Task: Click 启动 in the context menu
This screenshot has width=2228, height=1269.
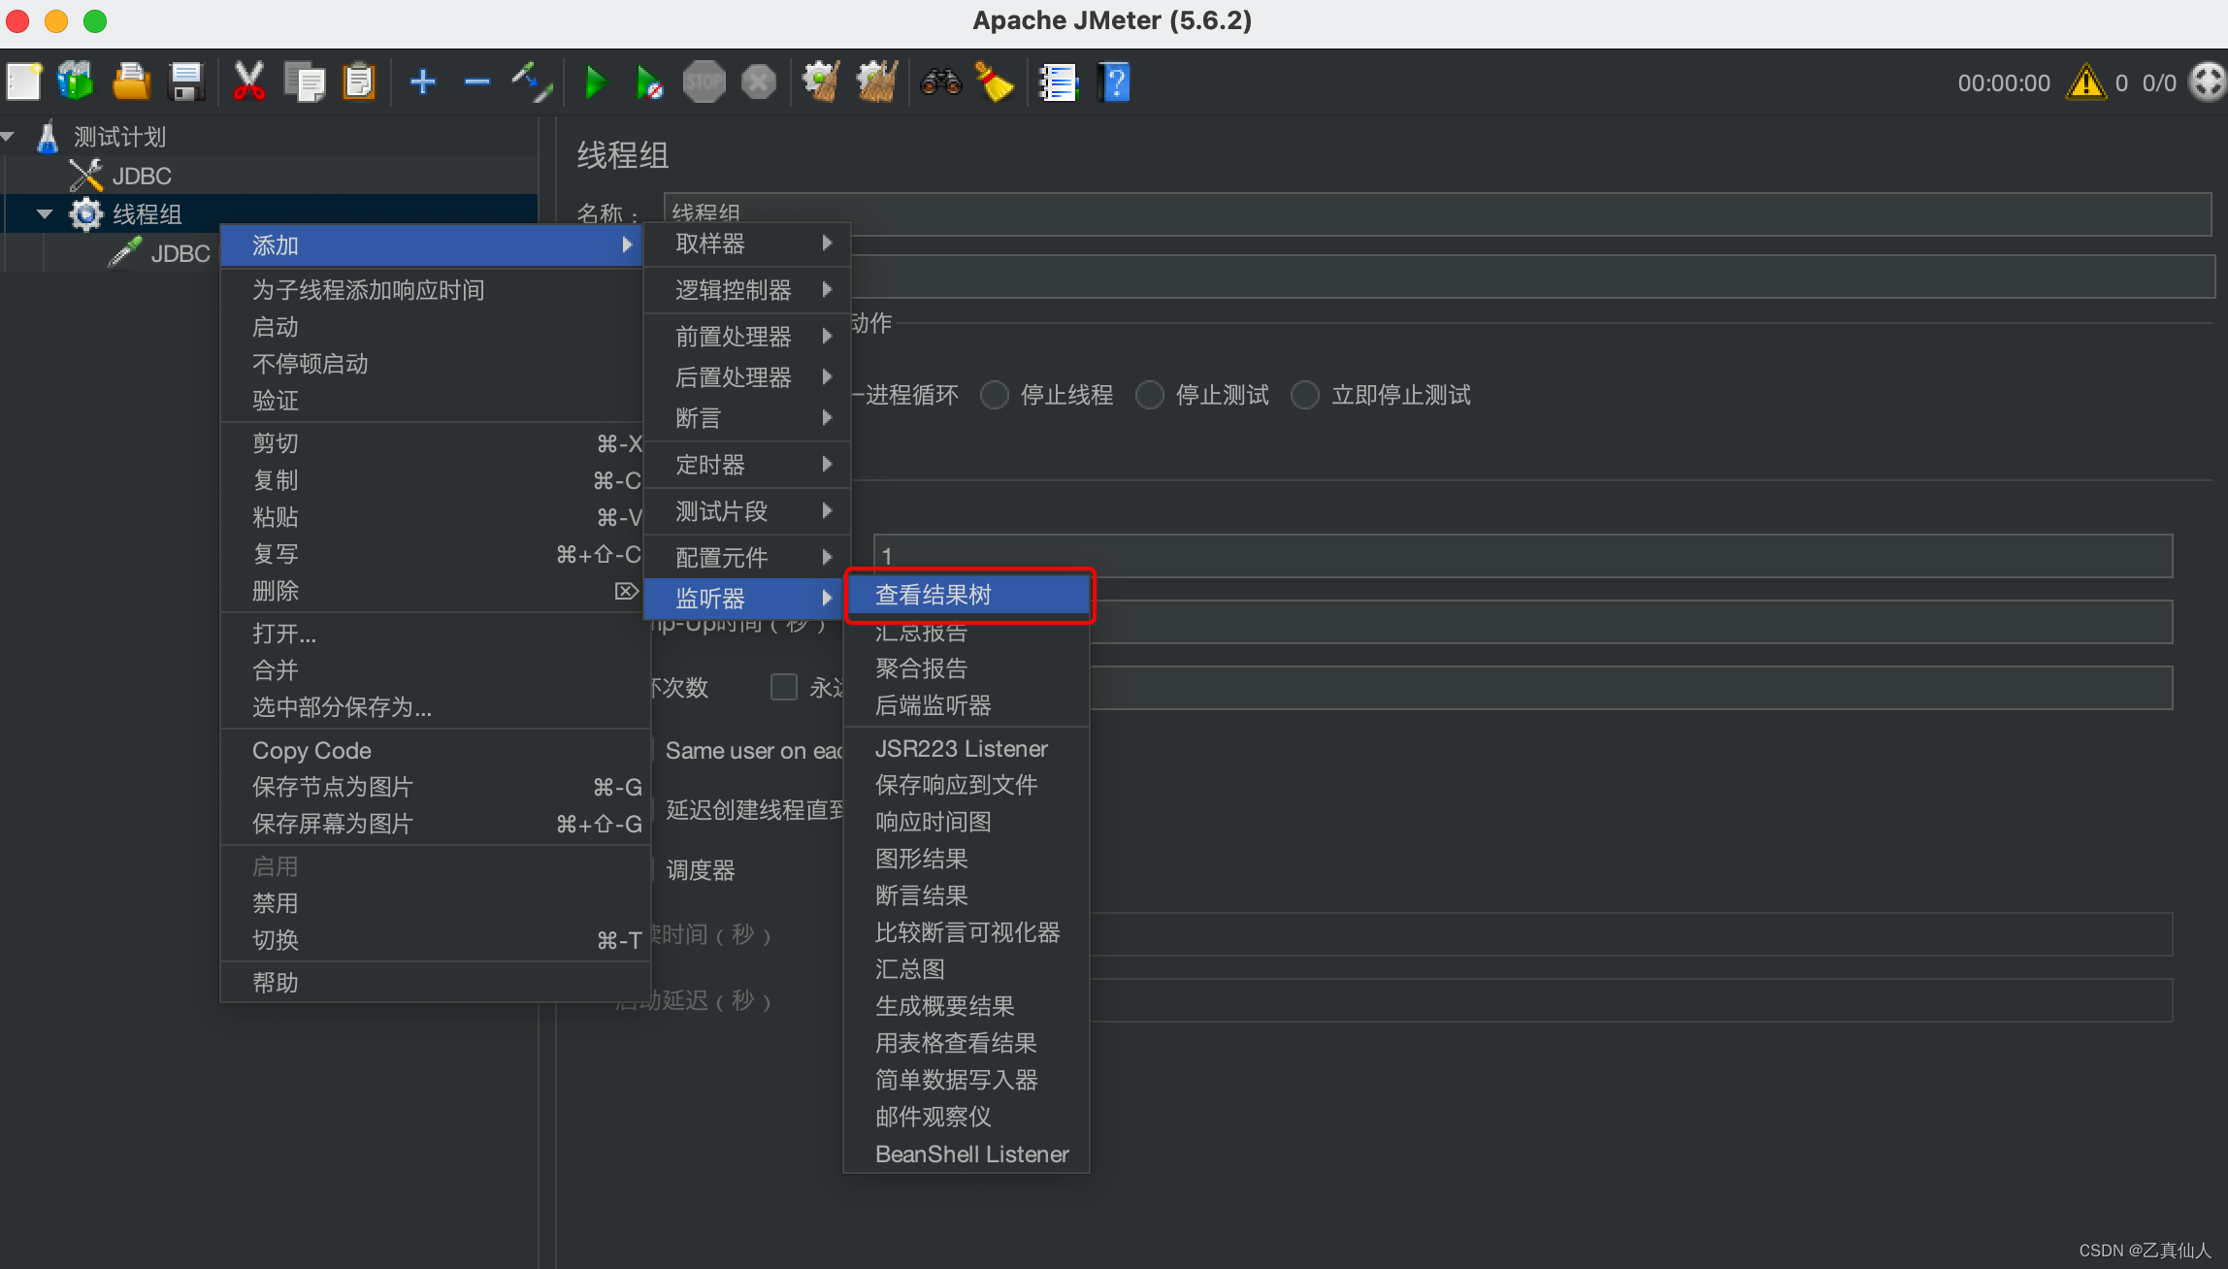Action: coord(432,327)
